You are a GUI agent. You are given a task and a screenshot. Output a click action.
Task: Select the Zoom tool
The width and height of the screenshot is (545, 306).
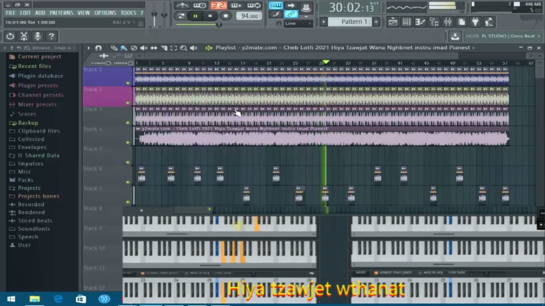184,48
